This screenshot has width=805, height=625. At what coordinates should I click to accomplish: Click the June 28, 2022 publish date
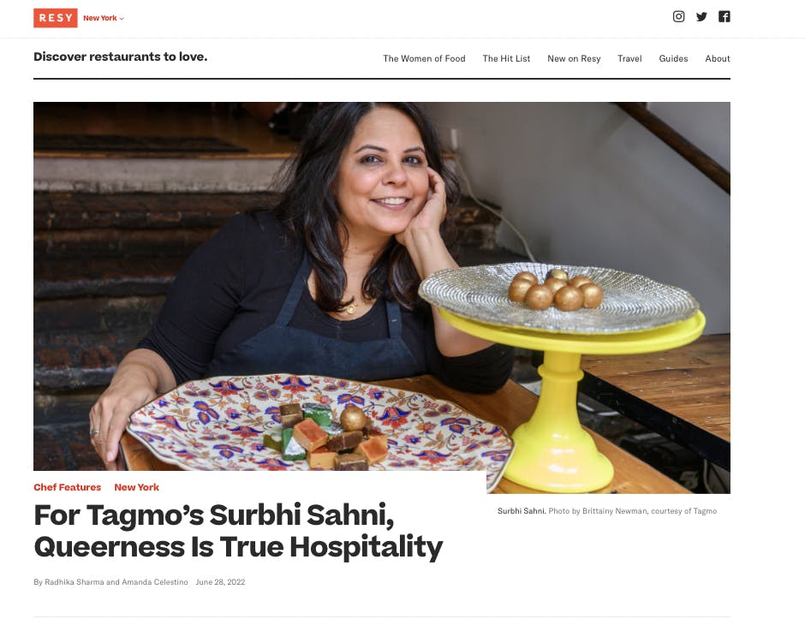click(x=220, y=582)
